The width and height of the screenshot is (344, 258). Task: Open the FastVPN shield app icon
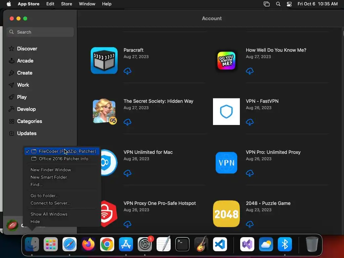click(226, 112)
